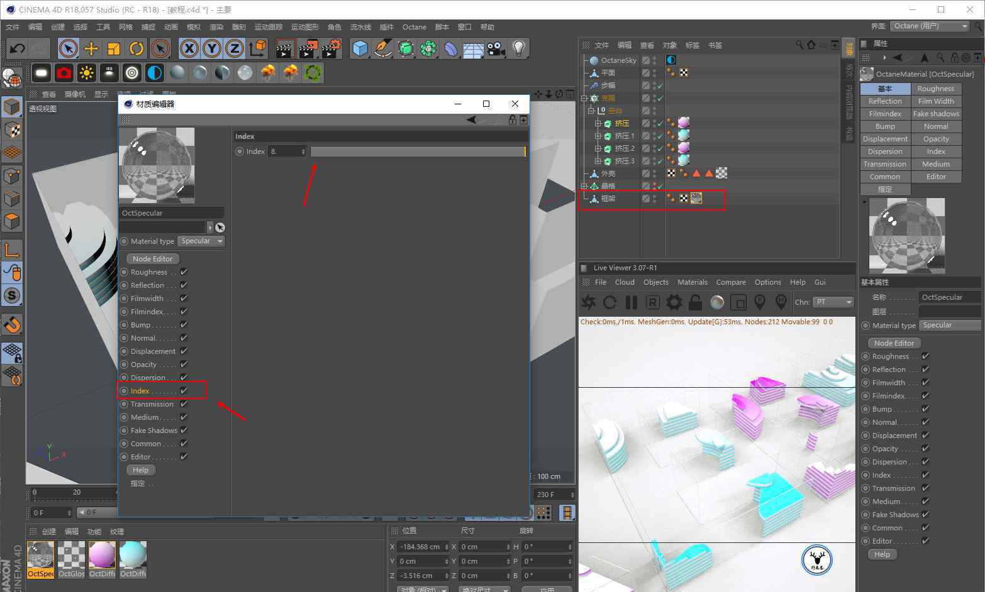
Task: Toggle Z axis lock icon
Action: tap(235, 48)
